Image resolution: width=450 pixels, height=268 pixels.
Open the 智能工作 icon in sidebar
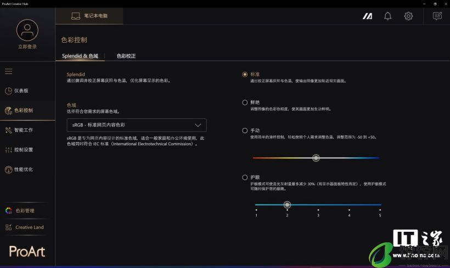[x=8, y=130]
